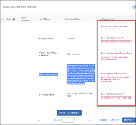Screen dimensions: 136x125
Task: Click the Row Number column header
Action: [x=25, y=19]
